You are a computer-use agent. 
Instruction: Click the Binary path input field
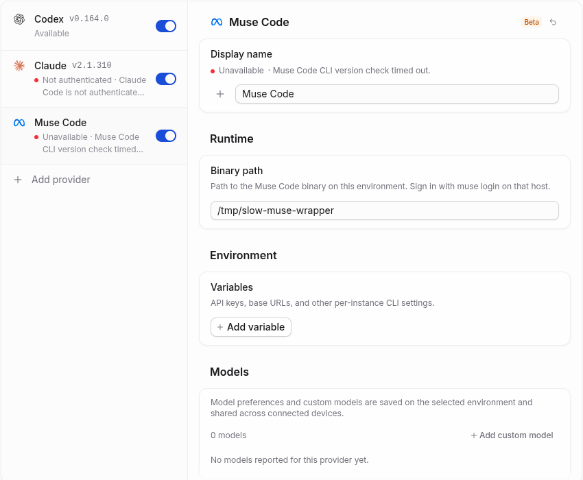tap(385, 211)
